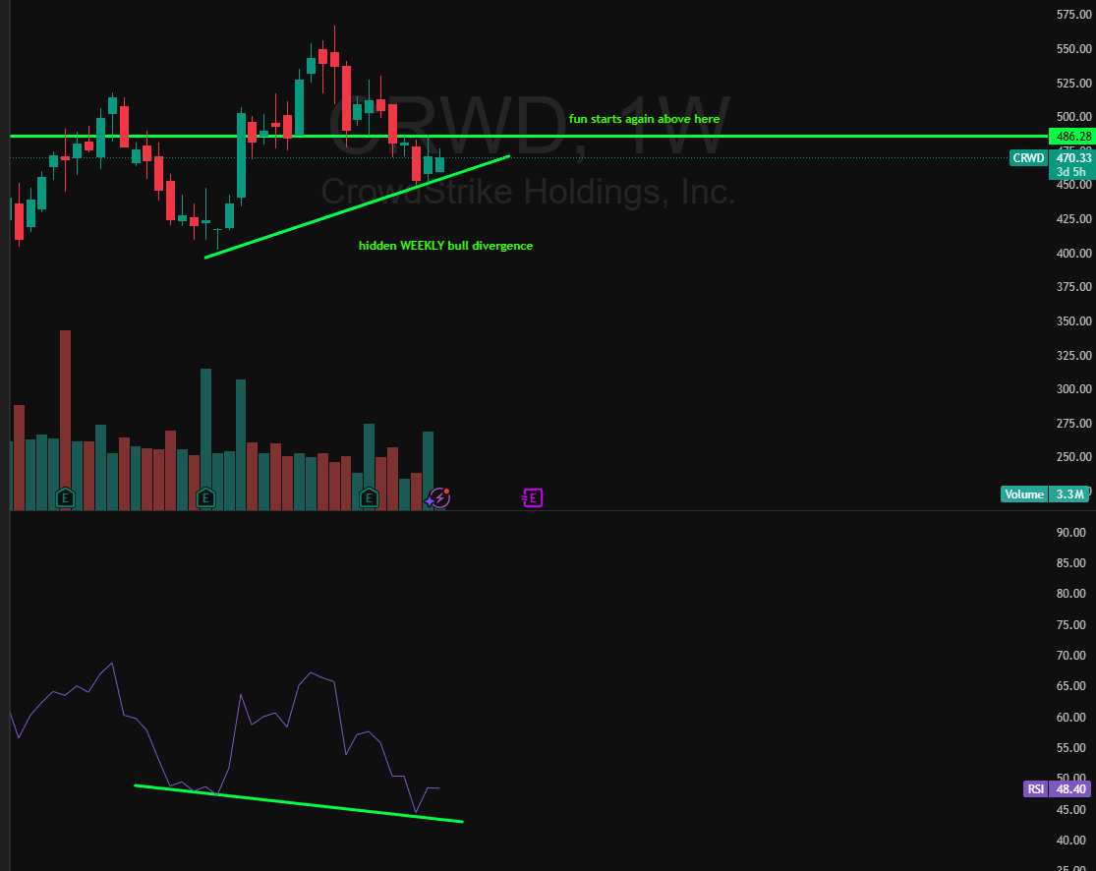Image resolution: width=1096 pixels, height=871 pixels.
Task: Open the green earnings marker nearest the lightning icon
Action: tap(369, 497)
